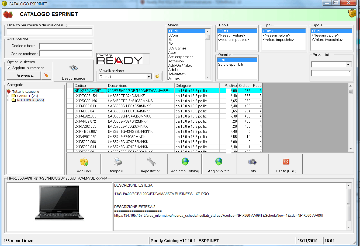Select row with code LX.R4S02.030
The image size is (360, 246).
pos(164,116)
